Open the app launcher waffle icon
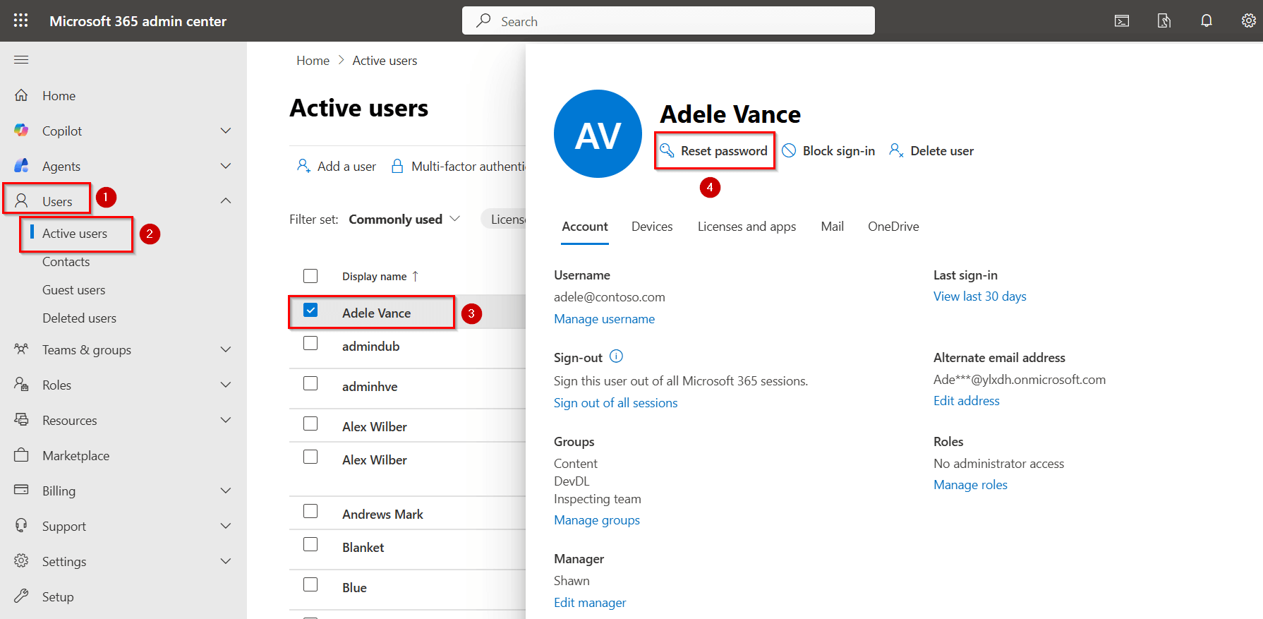 pos(21,20)
